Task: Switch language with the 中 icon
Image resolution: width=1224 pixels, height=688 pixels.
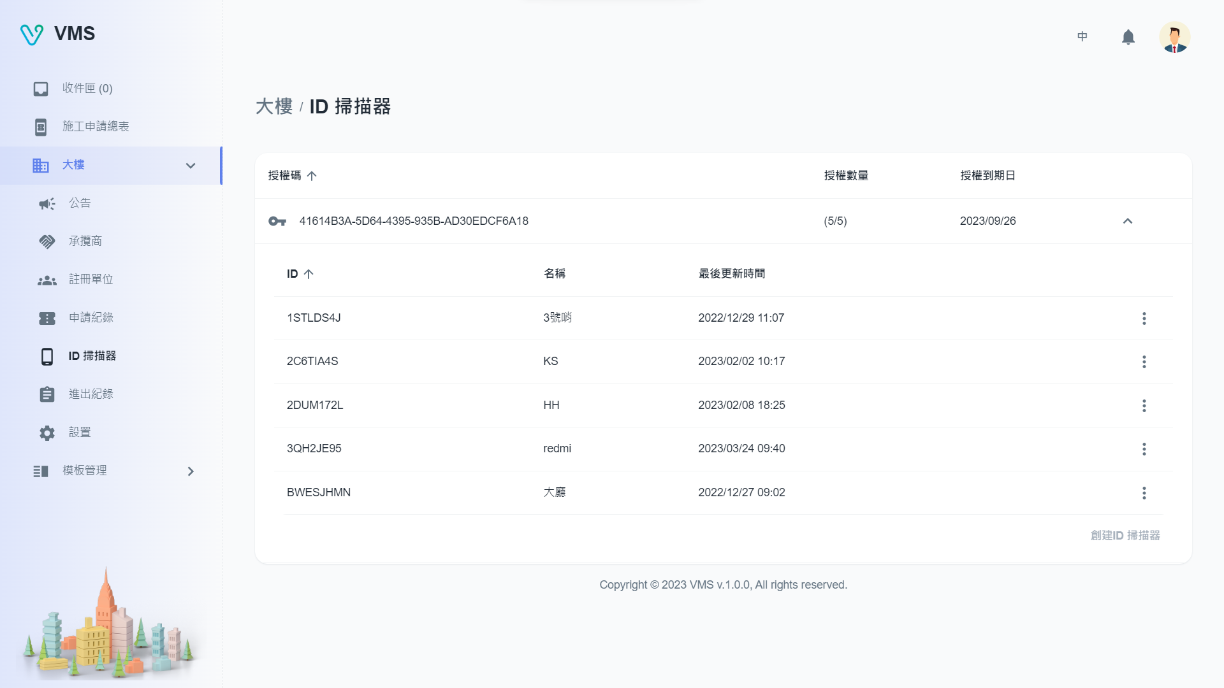Action: (x=1082, y=37)
